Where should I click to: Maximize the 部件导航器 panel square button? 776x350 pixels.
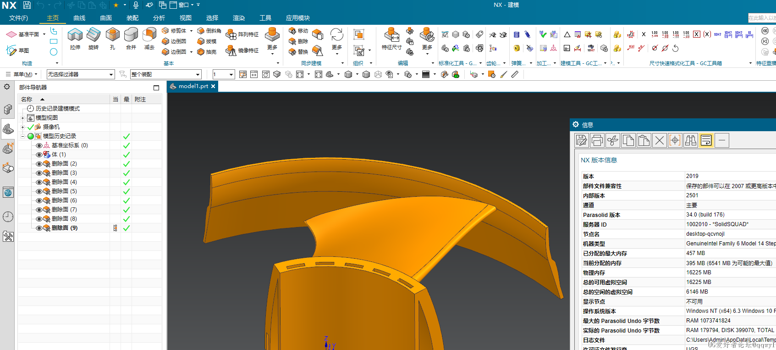(x=156, y=88)
